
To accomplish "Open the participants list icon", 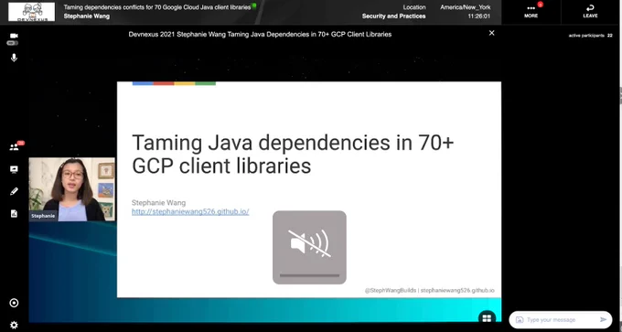I will (x=14, y=147).
